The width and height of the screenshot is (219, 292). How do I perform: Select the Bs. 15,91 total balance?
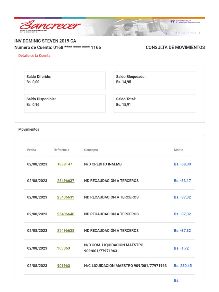[x=123, y=105]
